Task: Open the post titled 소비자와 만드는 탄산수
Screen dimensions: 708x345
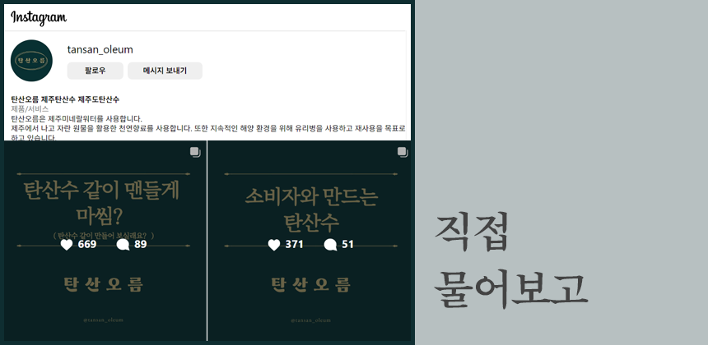Action: tap(310, 209)
